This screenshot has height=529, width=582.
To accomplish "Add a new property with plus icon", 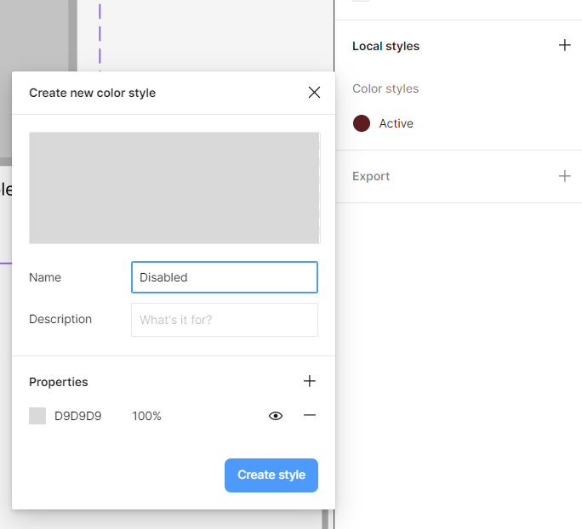I will (x=309, y=381).
